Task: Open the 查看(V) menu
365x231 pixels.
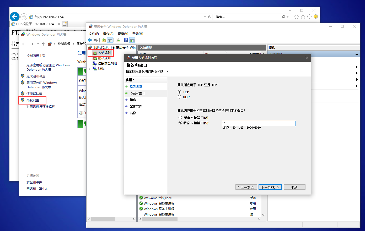Action: (123, 34)
